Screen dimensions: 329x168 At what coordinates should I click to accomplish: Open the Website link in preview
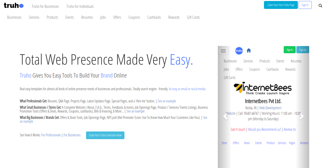pos(231,113)
